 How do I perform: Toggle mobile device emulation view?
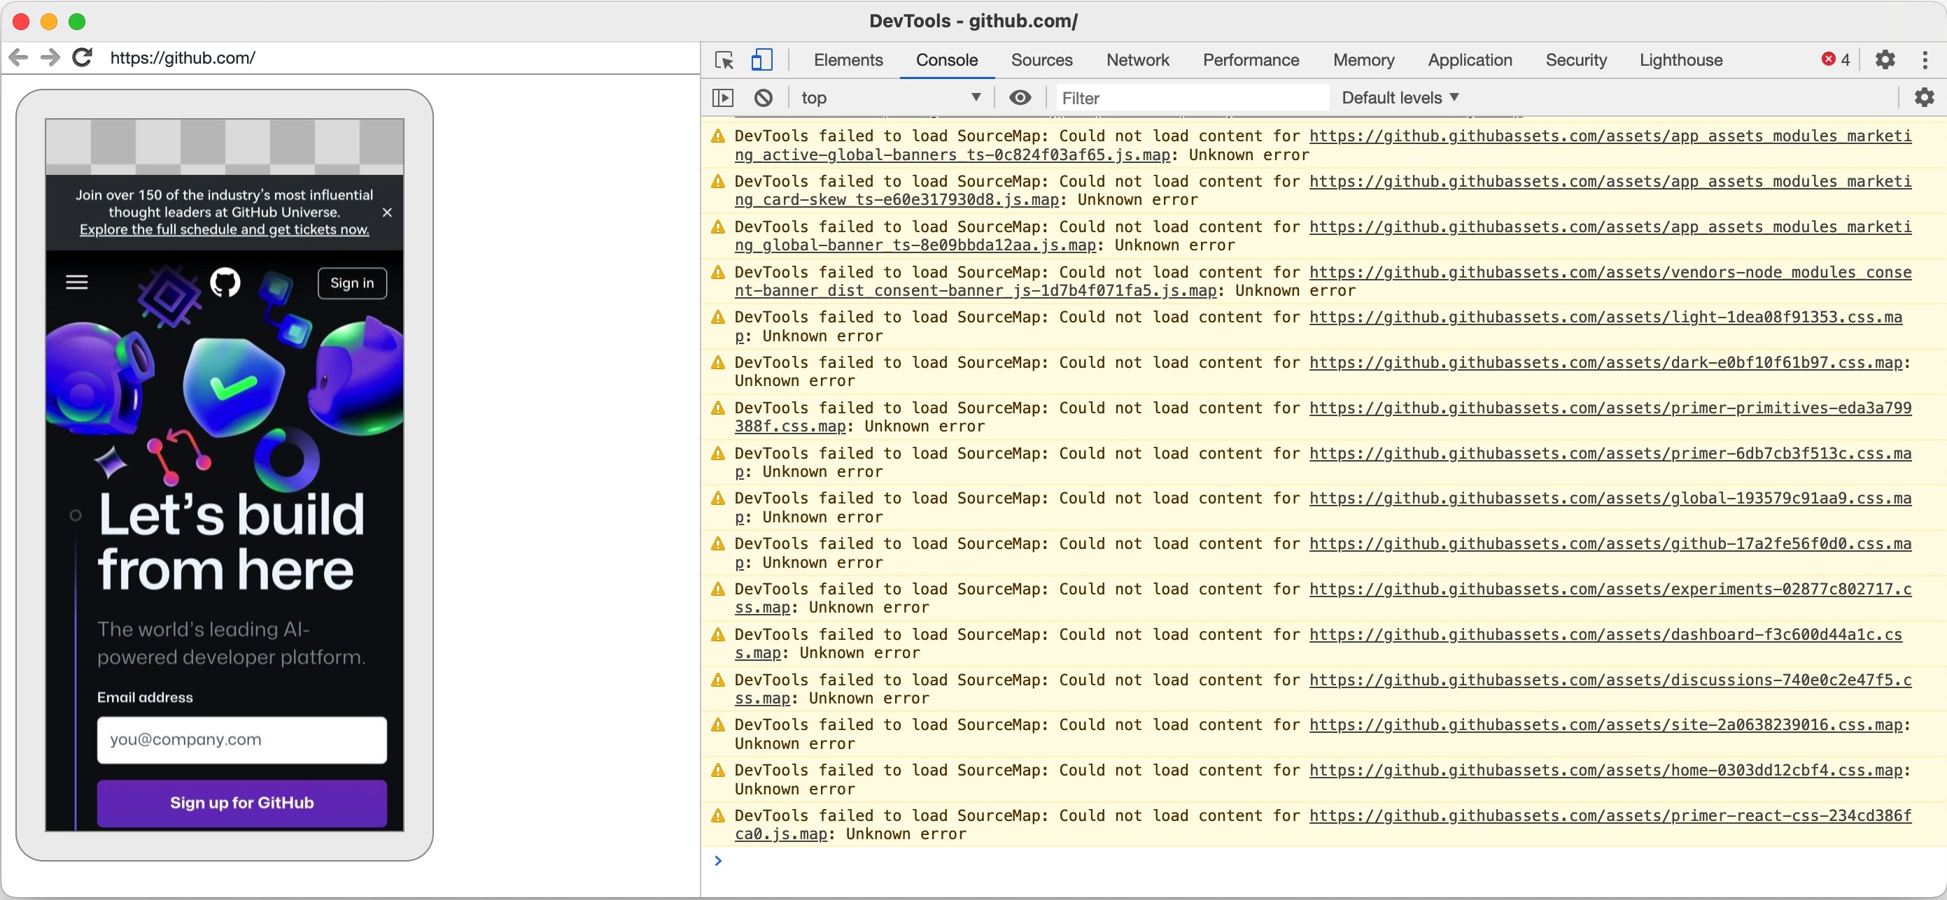click(x=761, y=58)
